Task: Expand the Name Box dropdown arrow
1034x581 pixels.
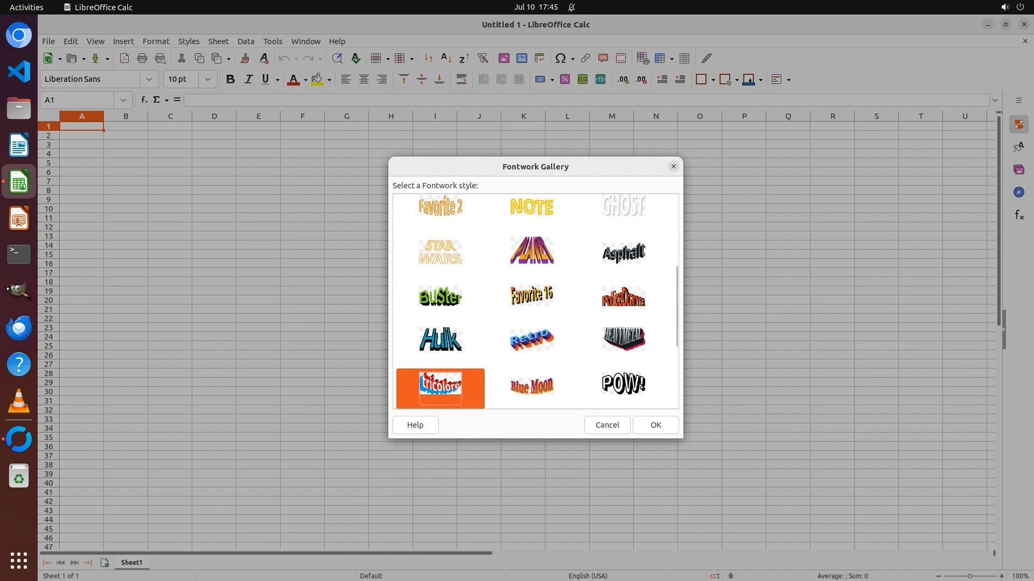Action: point(123,100)
